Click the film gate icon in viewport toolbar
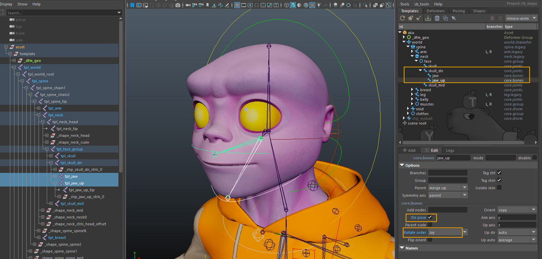The image size is (542, 259). tap(243, 5)
